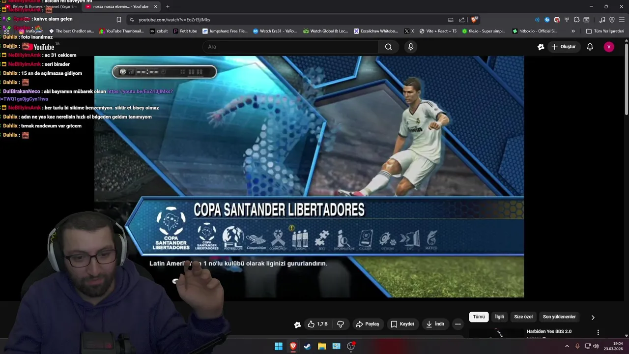Click the İndir download button
This screenshot has height=354, width=629.
click(x=435, y=324)
